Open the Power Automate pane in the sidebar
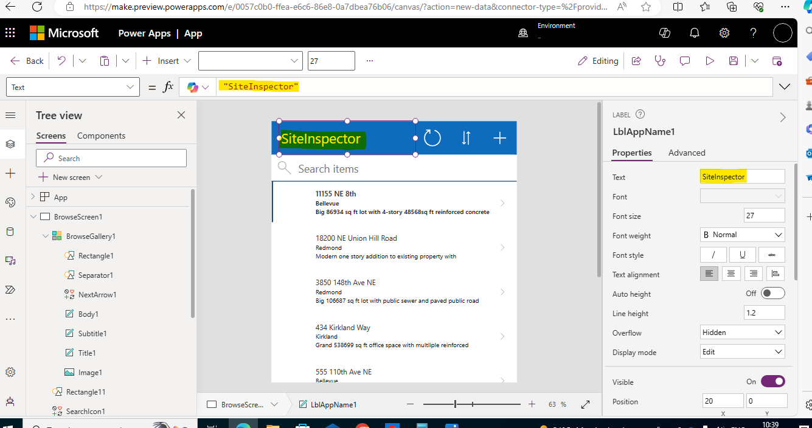This screenshot has width=812, height=428. tap(9, 289)
